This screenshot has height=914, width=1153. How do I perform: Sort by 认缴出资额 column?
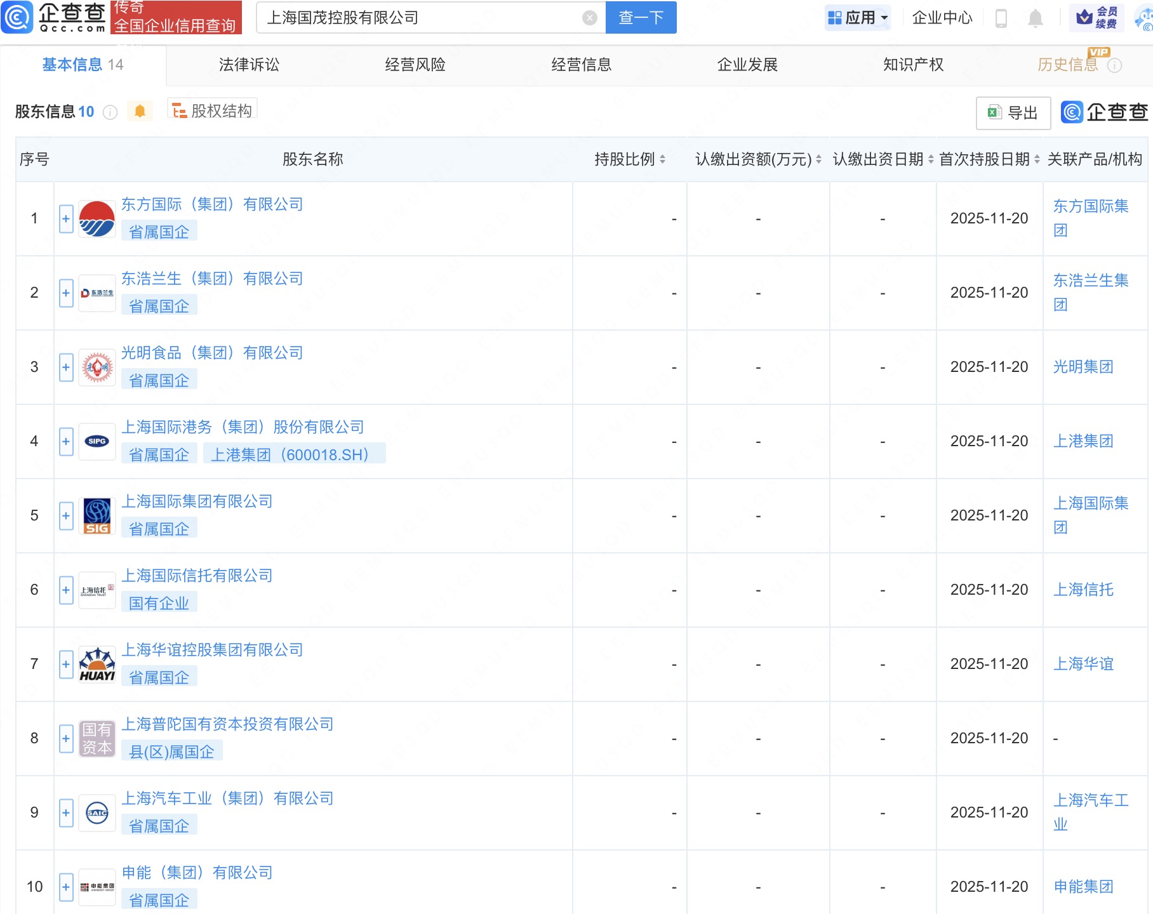818,159
